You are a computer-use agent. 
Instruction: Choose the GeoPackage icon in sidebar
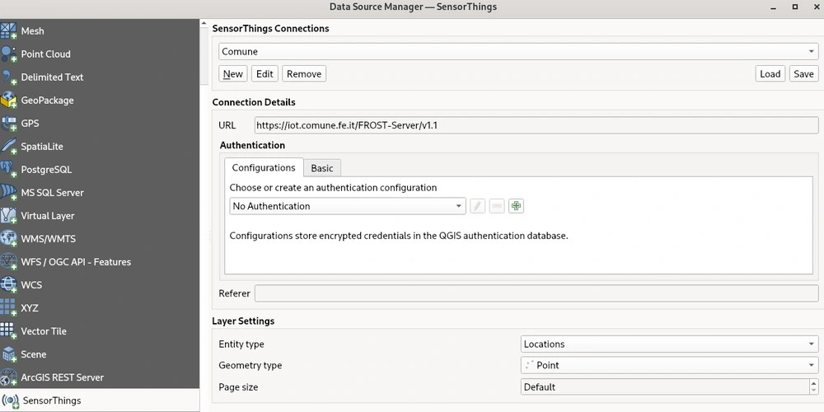(x=9, y=101)
